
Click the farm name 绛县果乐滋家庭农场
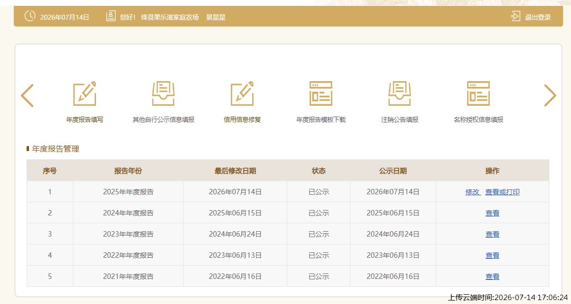(170, 17)
